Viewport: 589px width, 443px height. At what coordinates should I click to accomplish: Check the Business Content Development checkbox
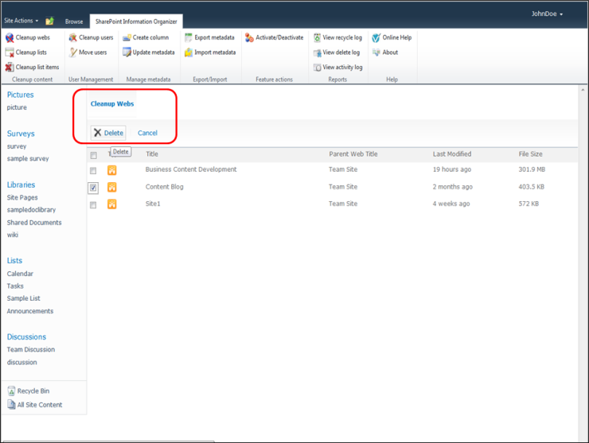[x=93, y=171]
